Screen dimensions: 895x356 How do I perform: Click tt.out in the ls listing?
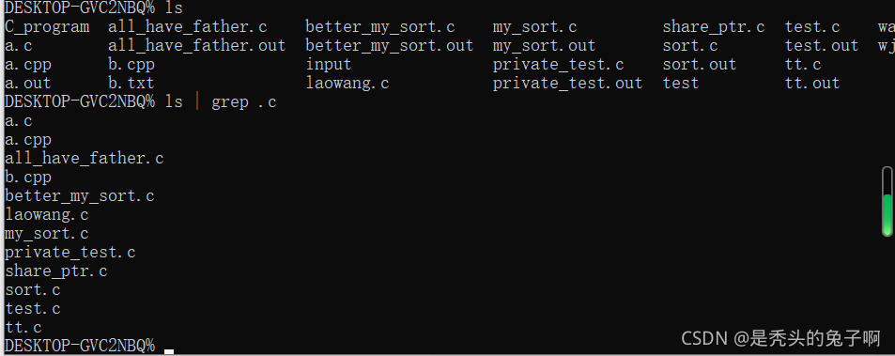812,84
